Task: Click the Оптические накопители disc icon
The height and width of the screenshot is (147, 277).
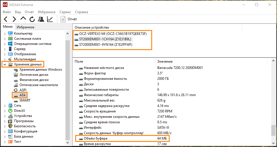Action: (x=16, y=85)
